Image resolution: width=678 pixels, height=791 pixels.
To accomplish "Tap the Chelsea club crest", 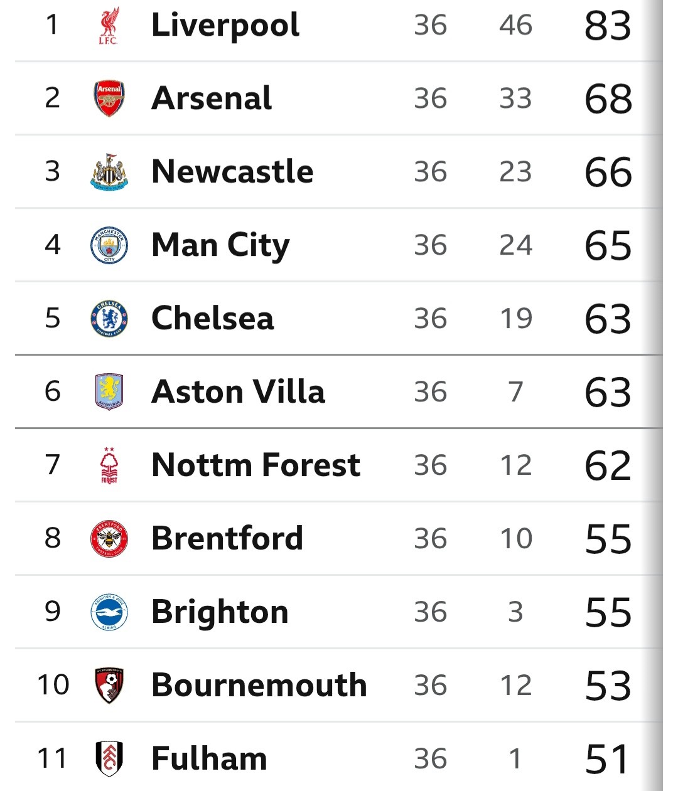I will [109, 319].
